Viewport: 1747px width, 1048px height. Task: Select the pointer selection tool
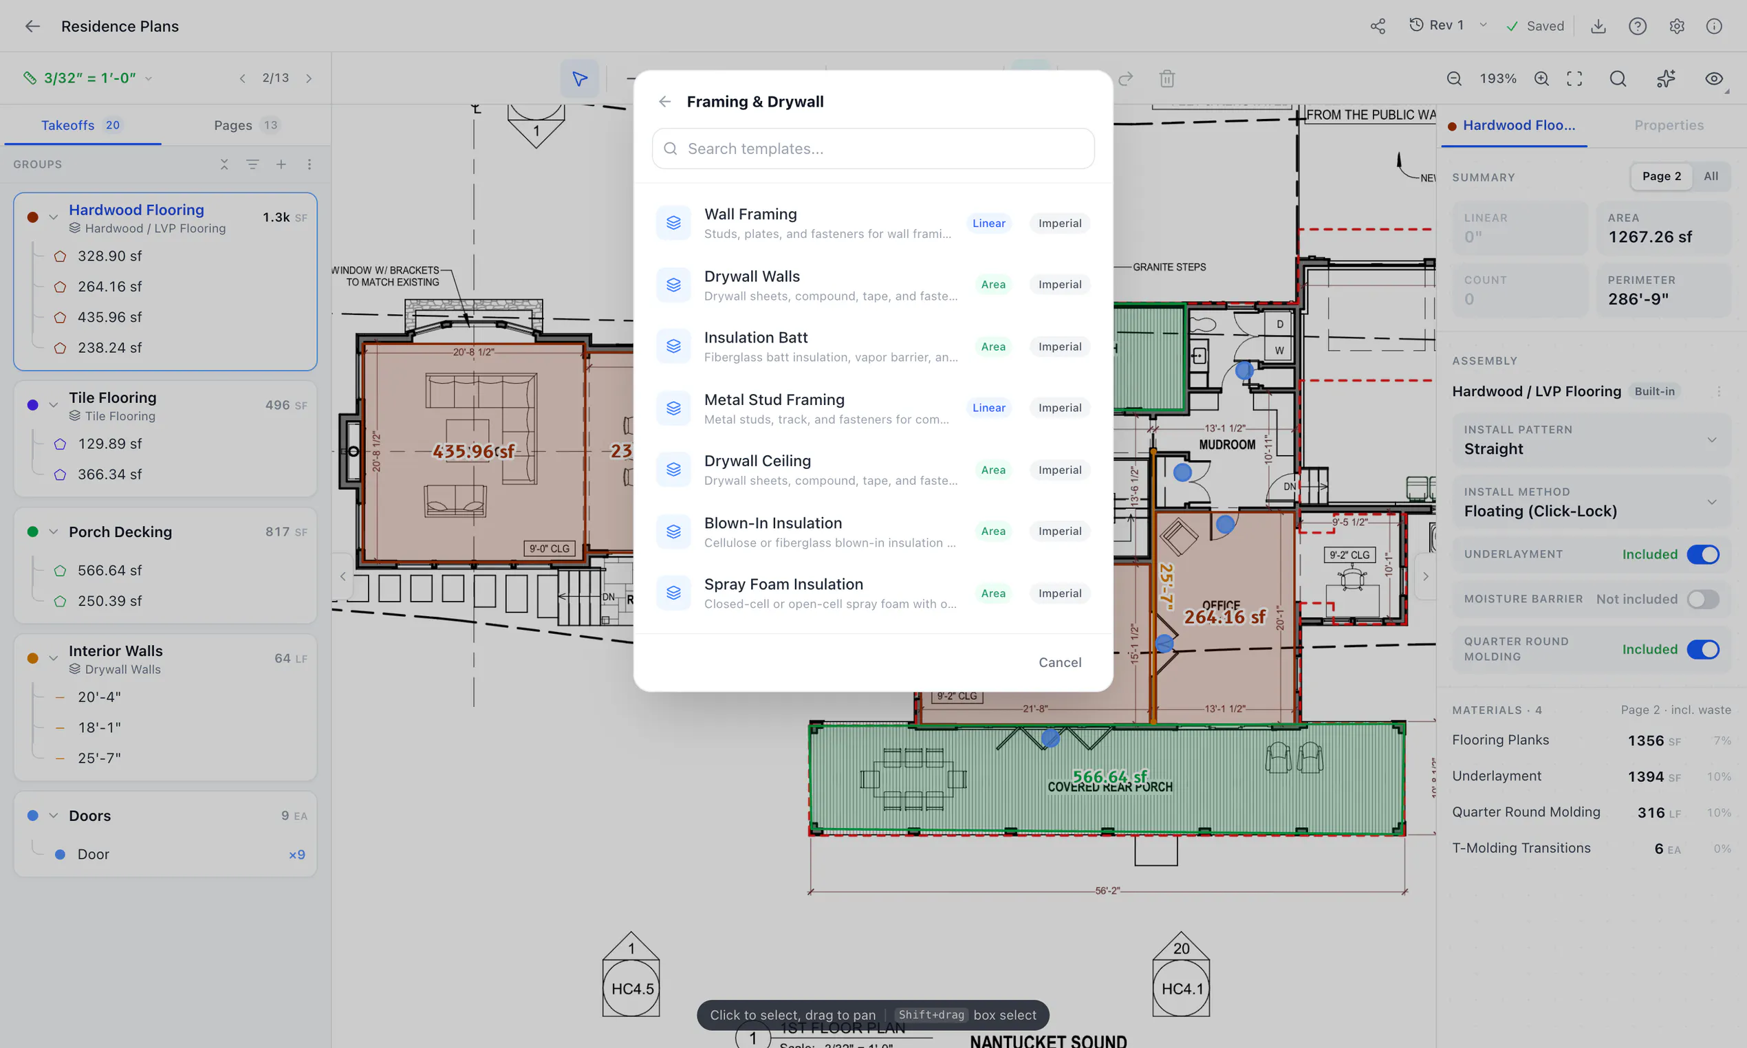pos(580,78)
